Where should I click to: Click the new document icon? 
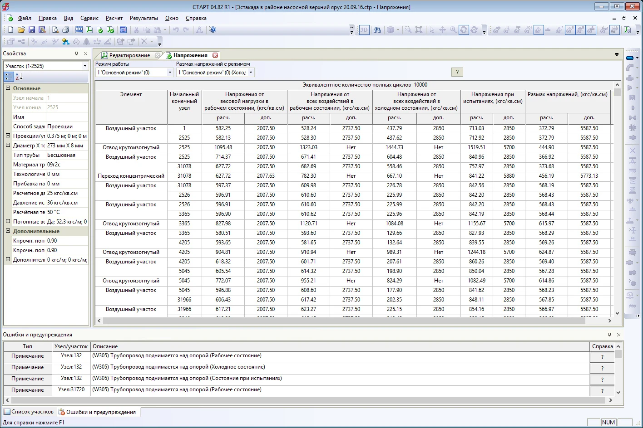[x=10, y=30]
